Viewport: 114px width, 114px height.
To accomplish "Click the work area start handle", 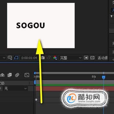I will pyautogui.click(x=35, y=82).
